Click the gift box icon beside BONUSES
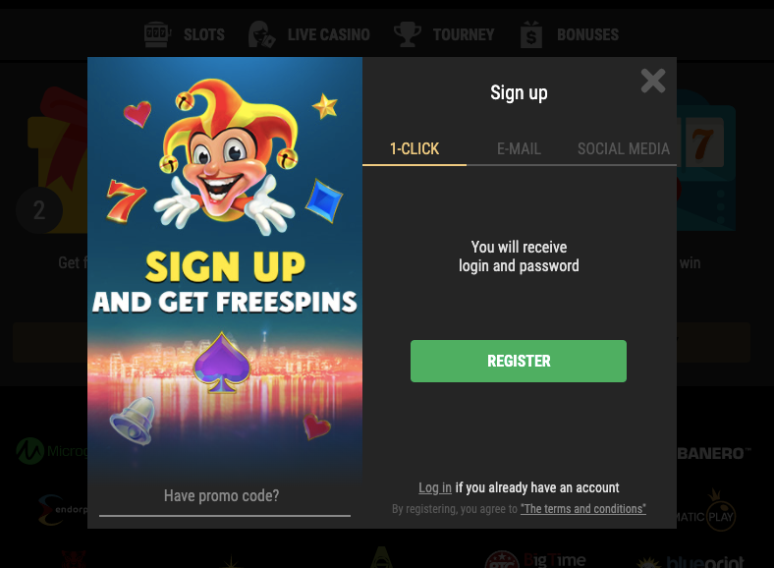The image size is (774, 568). [531, 34]
